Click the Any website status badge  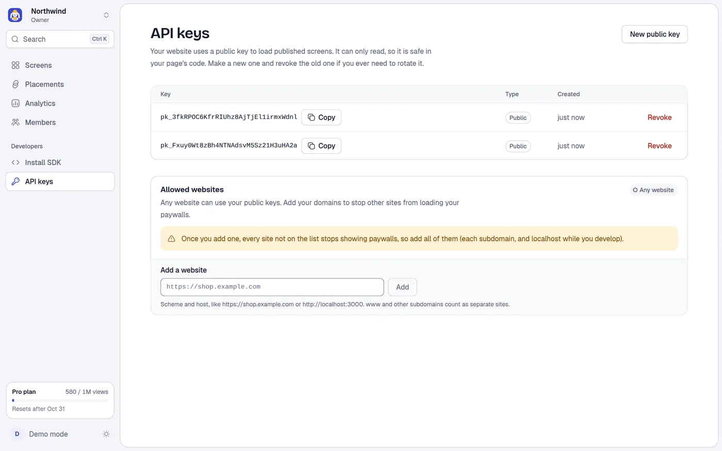(653, 190)
